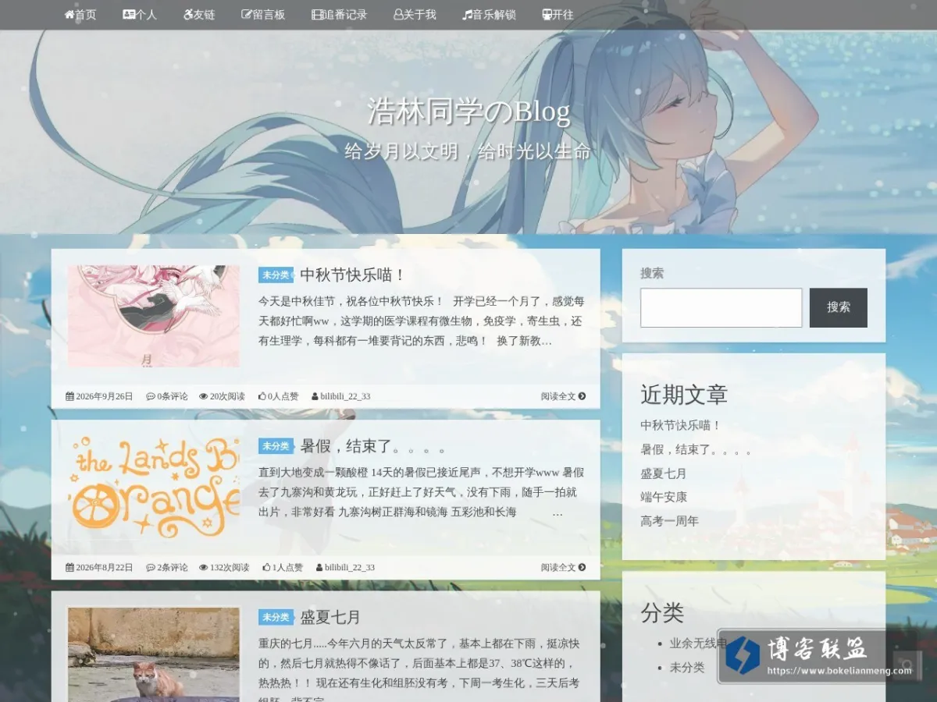Image resolution: width=937 pixels, height=702 pixels.
Task: Click the comment icon beside 0条评论
Action: pos(151,396)
